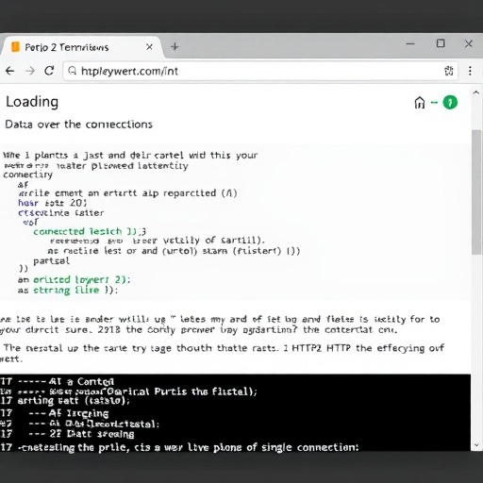Click the address bar URL field
483x483 pixels.
tap(260, 71)
